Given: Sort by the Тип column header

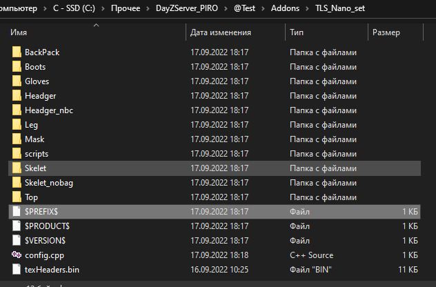Looking at the screenshot, I should 297,32.
